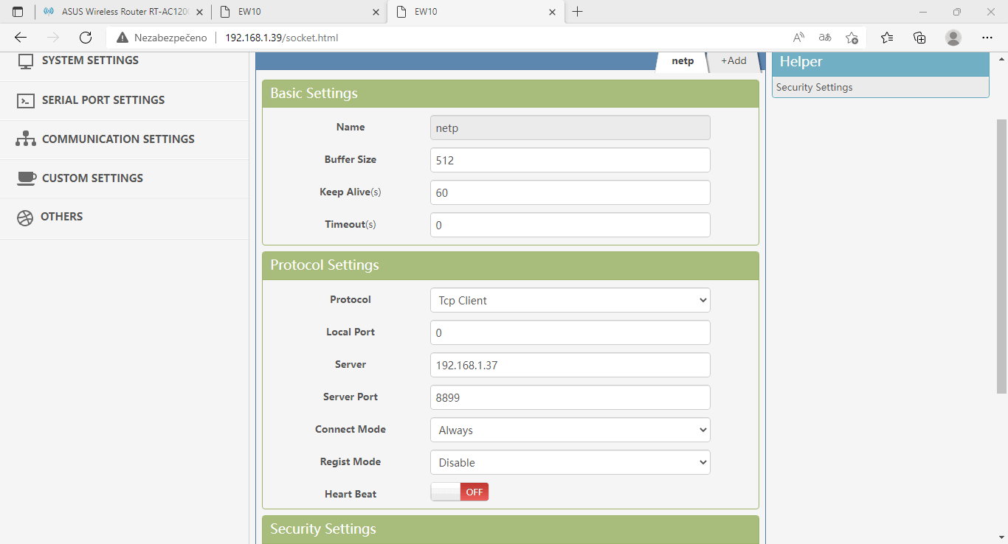Screen dimensions: 1008x544
Task: Expand the Regist Mode dropdown
Action: click(x=570, y=462)
